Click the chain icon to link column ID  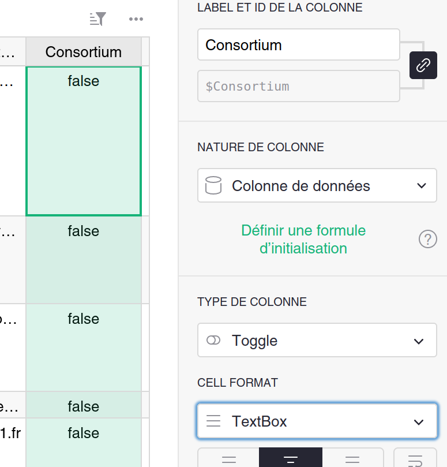423,65
